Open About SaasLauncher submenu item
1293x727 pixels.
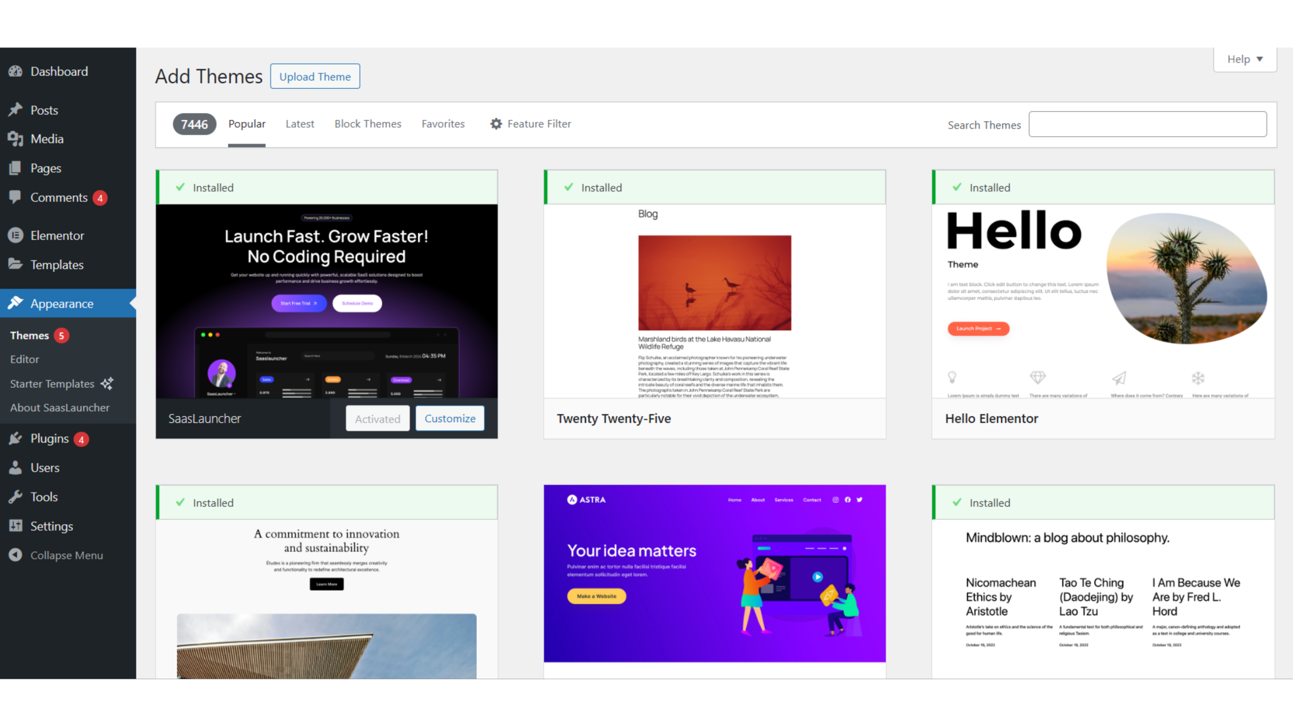pyautogui.click(x=60, y=408)
